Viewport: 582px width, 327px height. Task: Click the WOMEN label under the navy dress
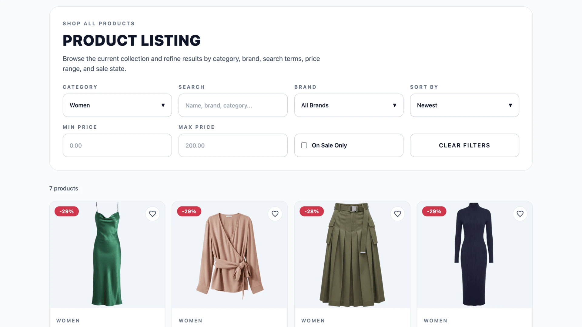pos(436,321)
